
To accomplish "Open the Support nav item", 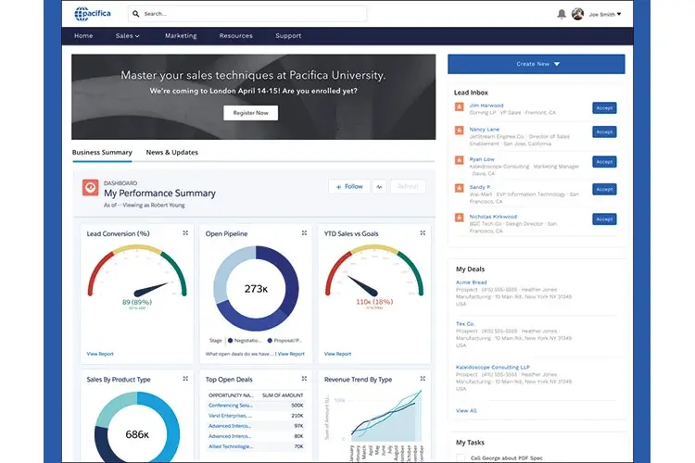I will click(x=288, y=36).
